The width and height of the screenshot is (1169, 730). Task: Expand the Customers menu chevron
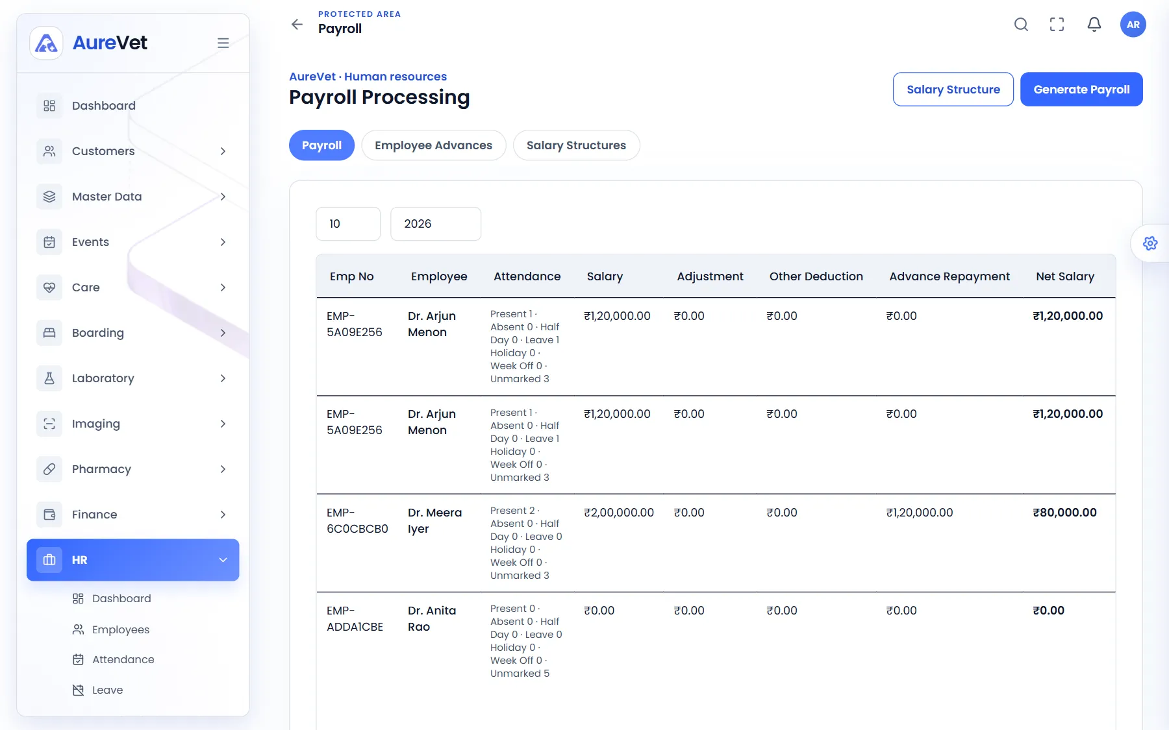(223, 151)
